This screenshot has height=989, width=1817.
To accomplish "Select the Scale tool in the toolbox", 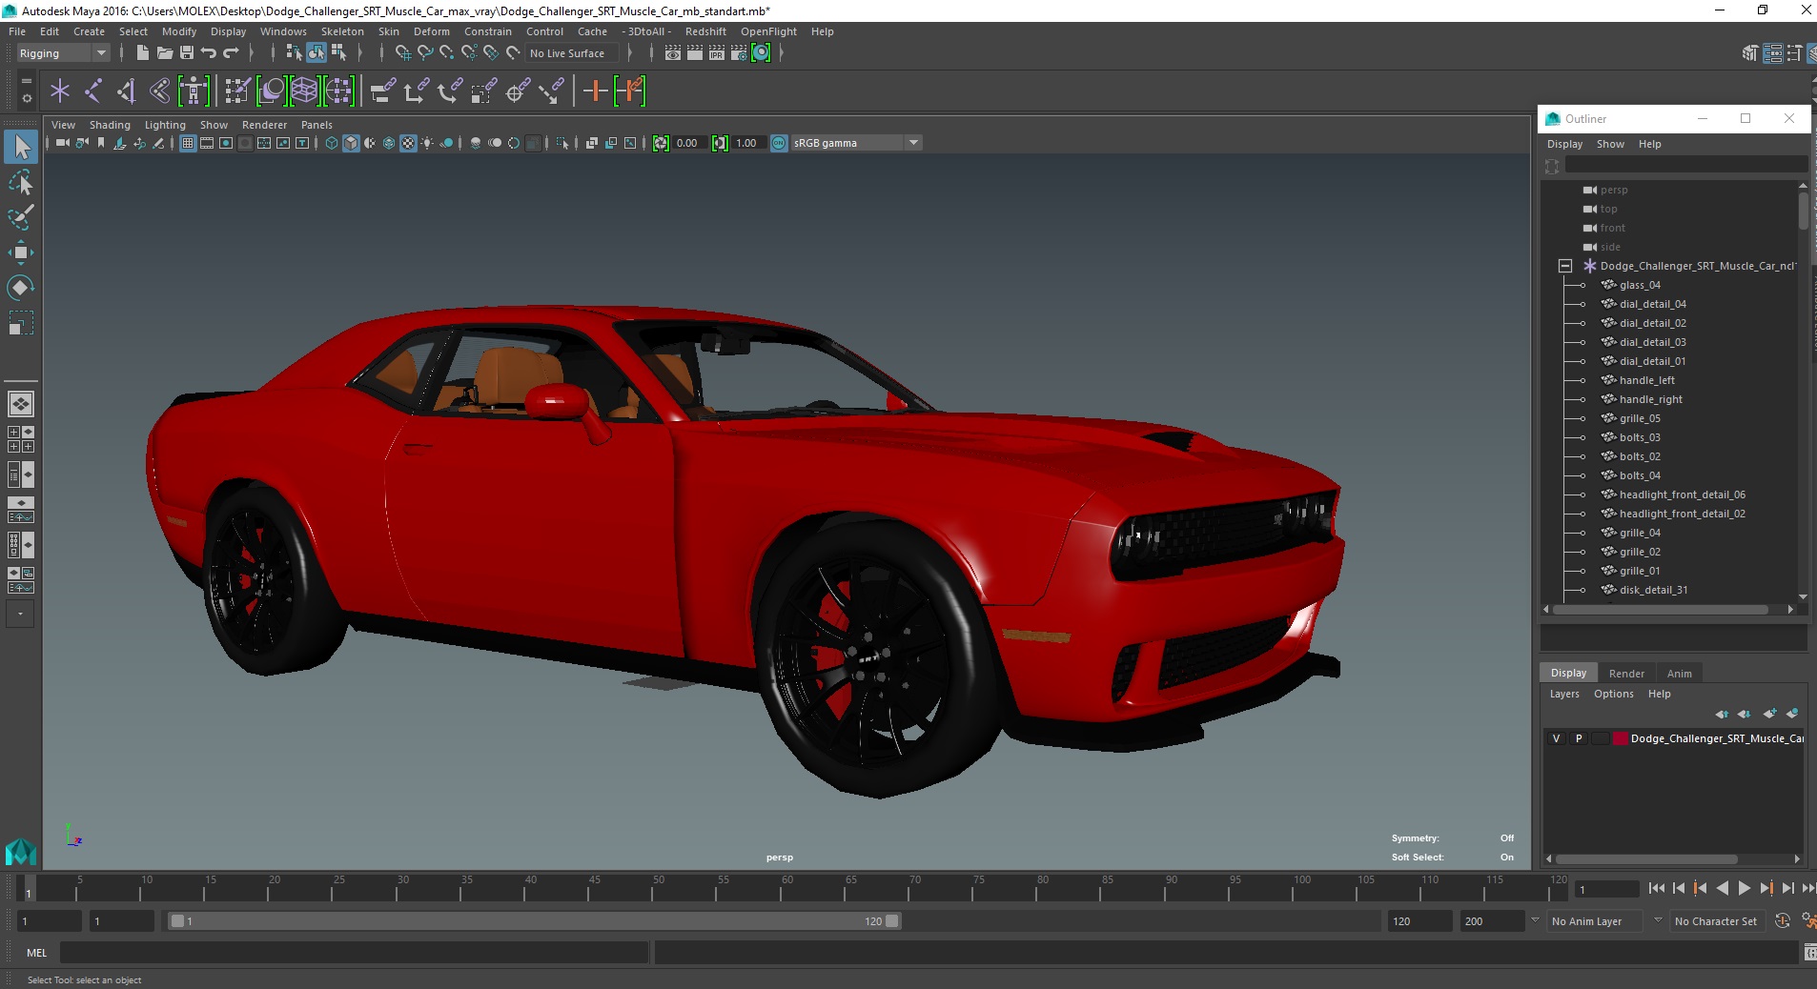I will point(21,323).
